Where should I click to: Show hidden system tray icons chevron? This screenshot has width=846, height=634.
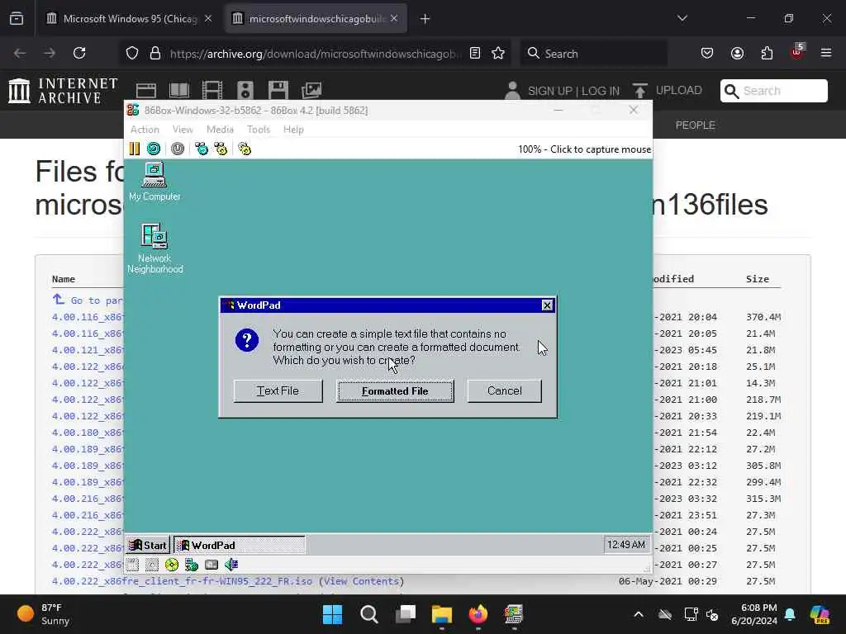639,614
